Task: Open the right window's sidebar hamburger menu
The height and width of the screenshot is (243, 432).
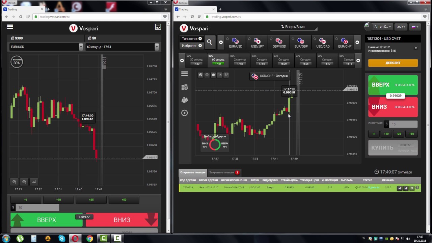Action: (x=184, y=74)
